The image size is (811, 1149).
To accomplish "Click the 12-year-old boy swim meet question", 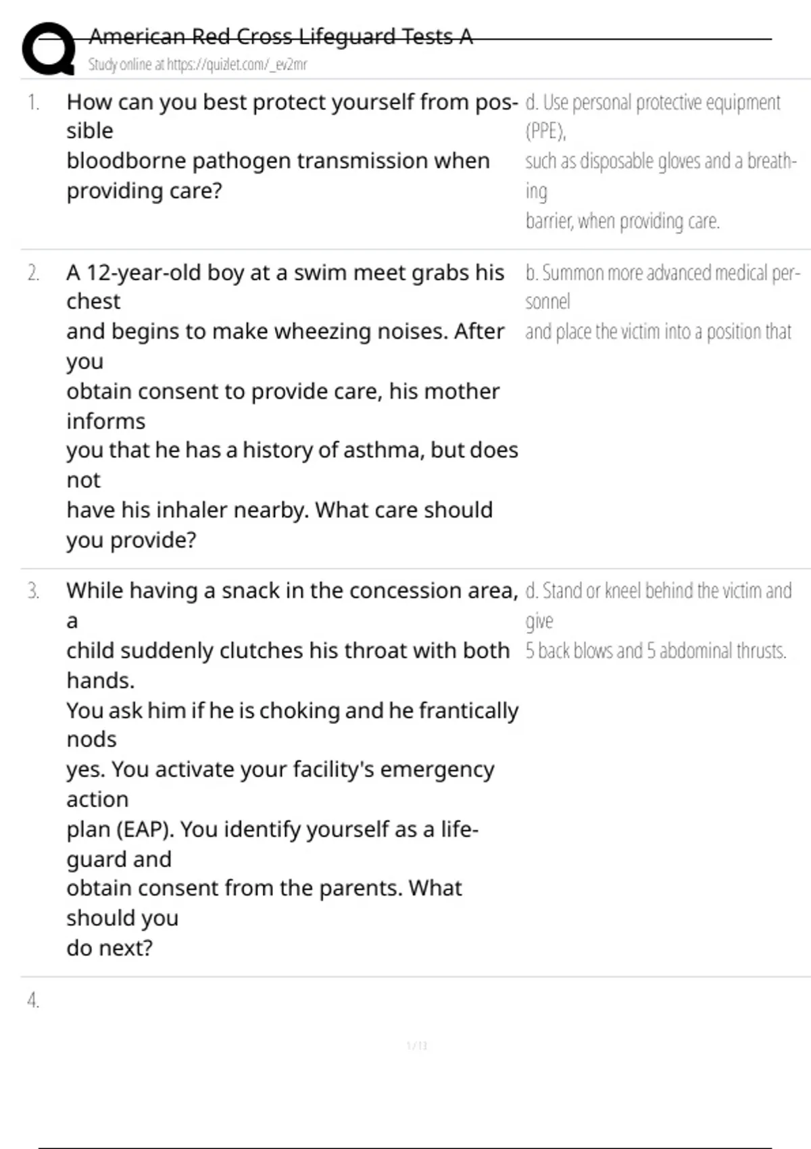I will [x=285, y=273].
